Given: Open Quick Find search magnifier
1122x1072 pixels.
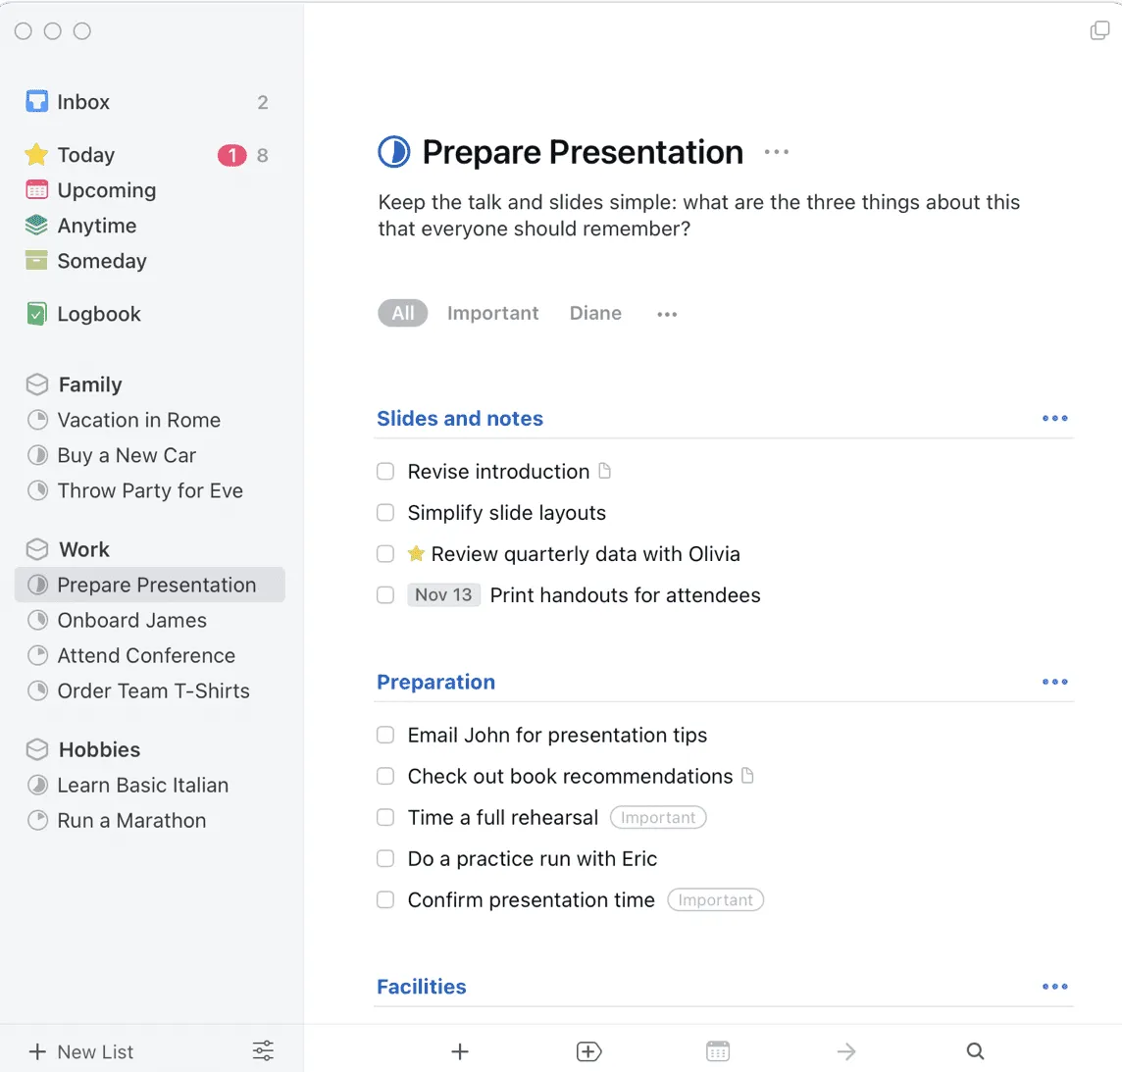Looking at the screenshot, I should click(975, 1051).
